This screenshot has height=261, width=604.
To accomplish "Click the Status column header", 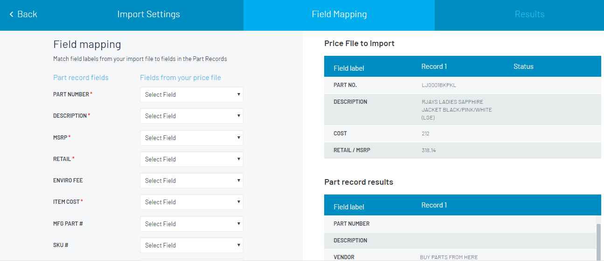I will [523, 67].
